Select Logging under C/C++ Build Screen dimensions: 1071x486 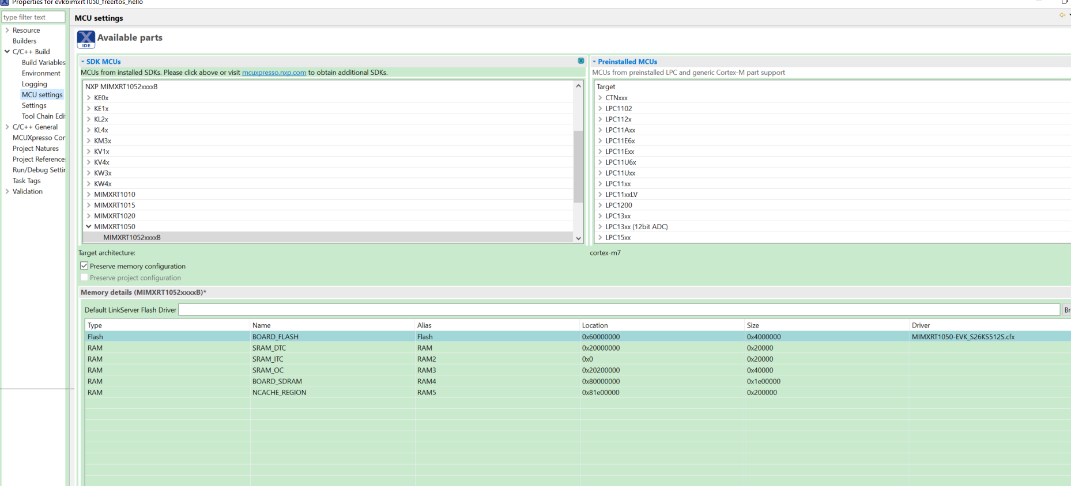(35, 84)
